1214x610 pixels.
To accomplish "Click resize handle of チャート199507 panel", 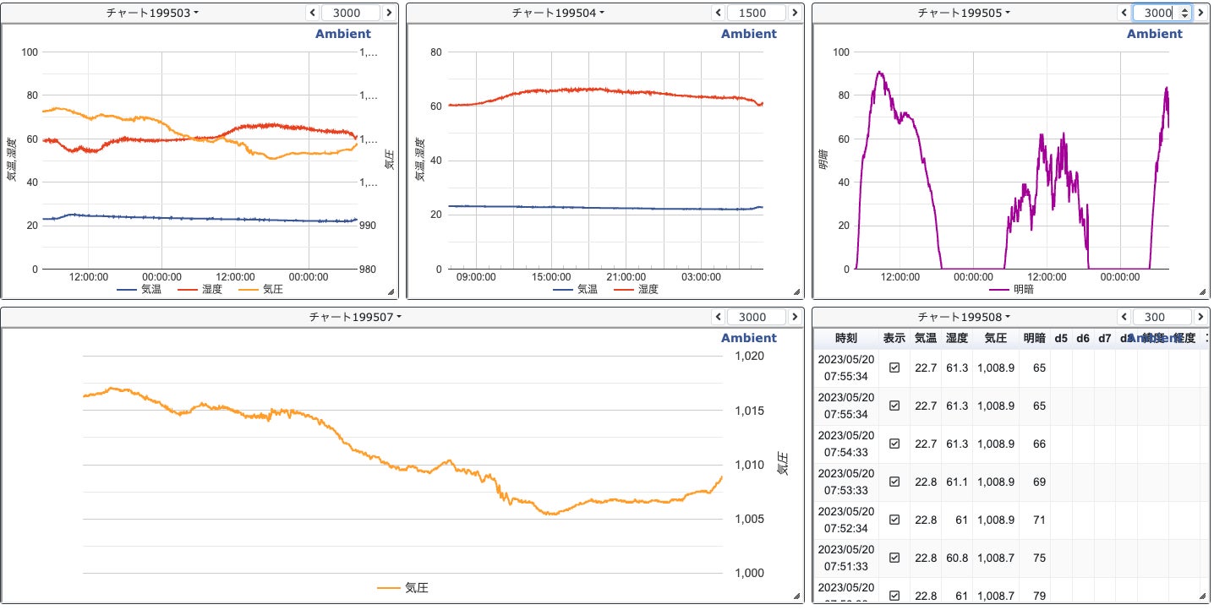I will point(796,596).
